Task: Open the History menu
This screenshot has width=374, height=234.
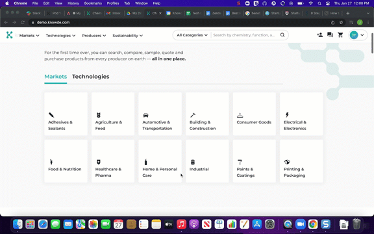Action: [73, 3]
